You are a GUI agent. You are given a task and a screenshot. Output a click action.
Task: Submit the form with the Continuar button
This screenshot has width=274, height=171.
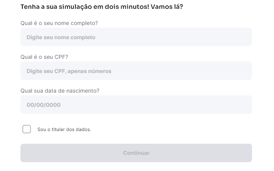[x=136, y=153]
